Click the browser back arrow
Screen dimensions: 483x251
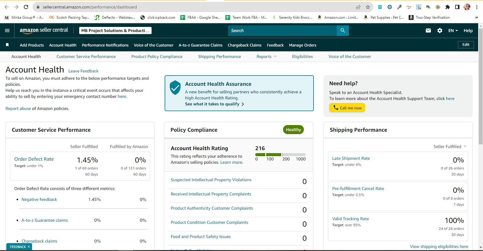coord(7,7)
